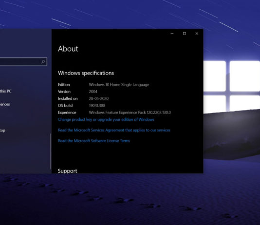
Task: Click the Windows Feature Experience Pack value
Action: click(130, 112)
